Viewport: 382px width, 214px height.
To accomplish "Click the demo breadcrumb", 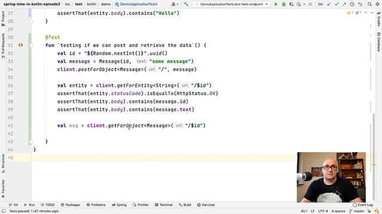I will click(106, 4).
